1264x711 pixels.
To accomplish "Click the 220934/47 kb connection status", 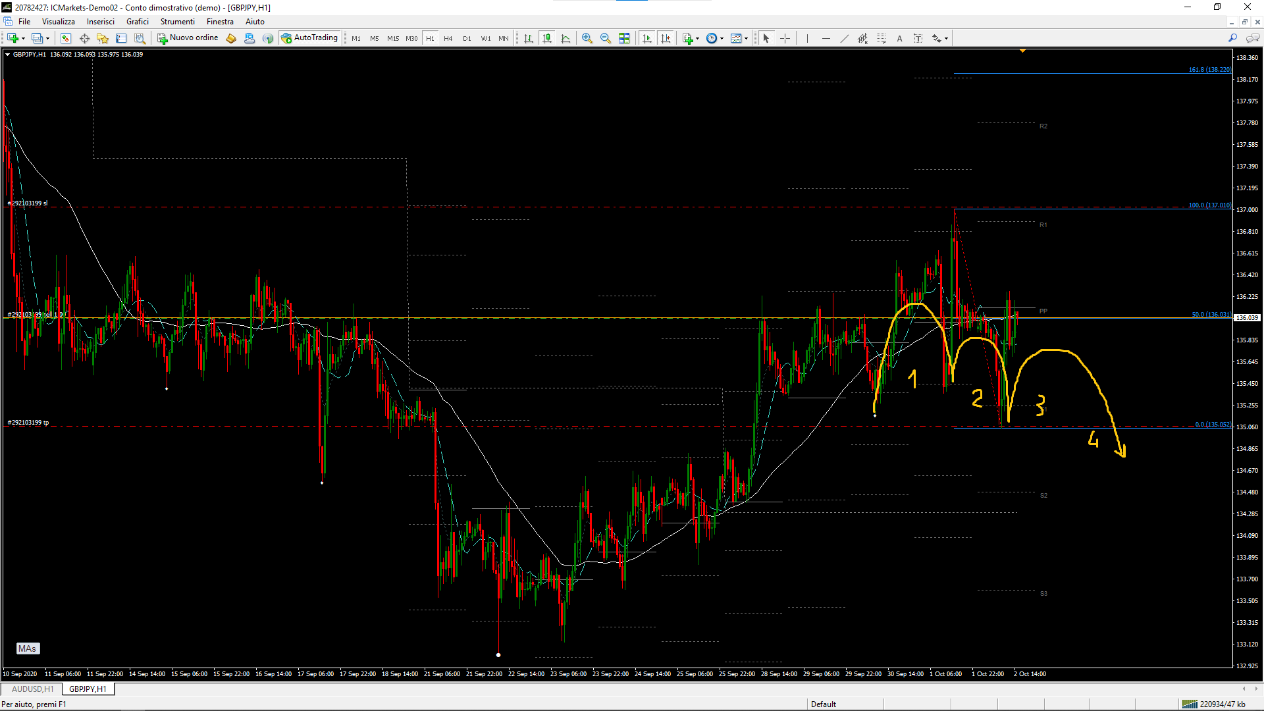I will 1215,704.
